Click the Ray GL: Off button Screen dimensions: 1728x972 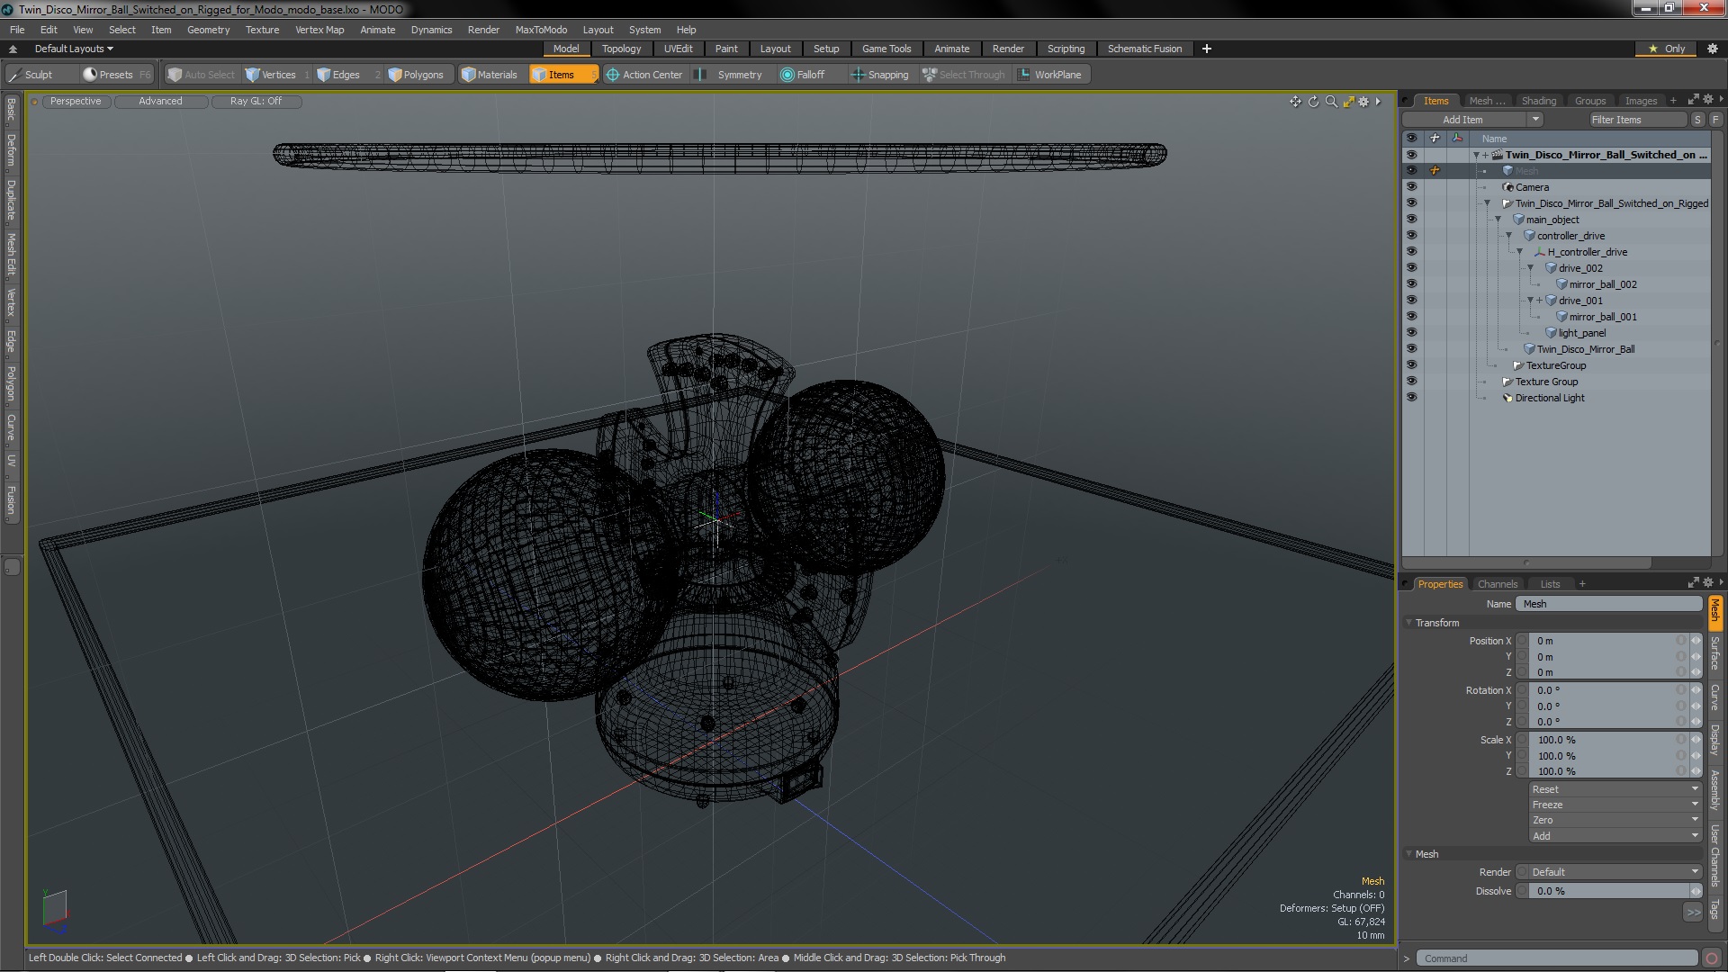(256, 102)
